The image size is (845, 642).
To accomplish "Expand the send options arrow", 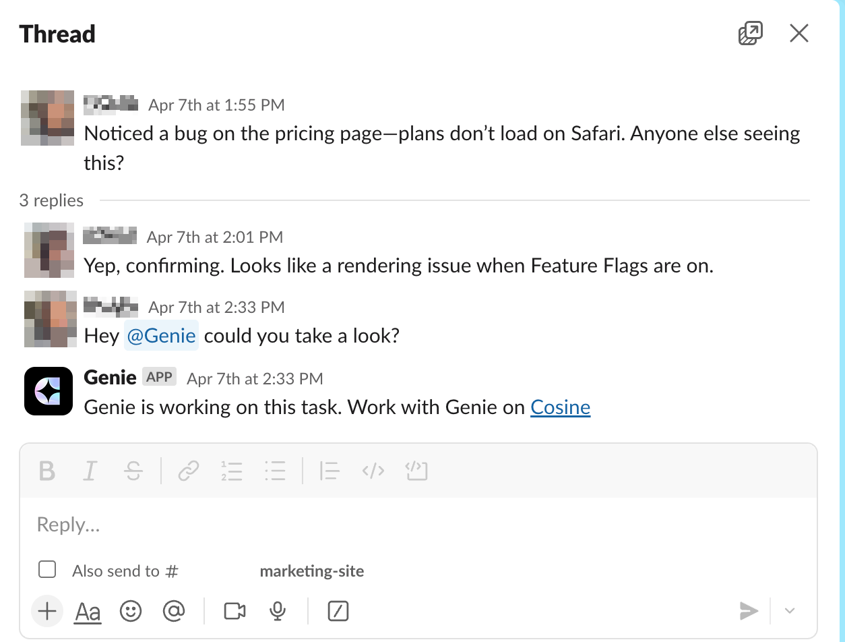I will [x=790, y=611].
